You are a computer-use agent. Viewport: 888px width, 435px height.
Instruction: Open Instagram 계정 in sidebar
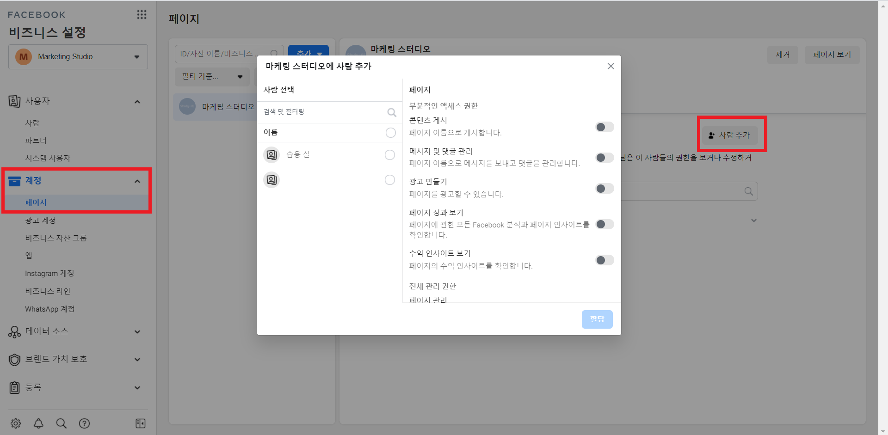[x=49, y=274]
